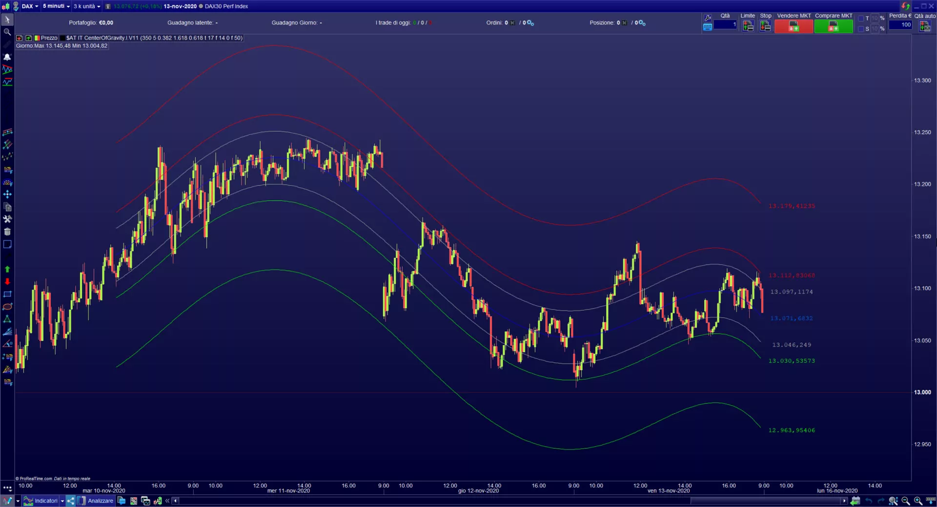Open the Indicatori panel
This screenshot has height=507, width=937.
pos(41,501)
